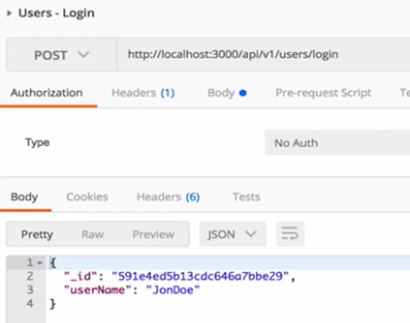
Task: Open the Cookies response tab
Action: click(87, 197)
